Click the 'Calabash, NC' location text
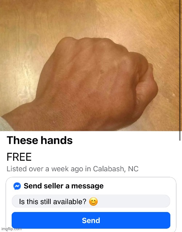 [116, 169]
